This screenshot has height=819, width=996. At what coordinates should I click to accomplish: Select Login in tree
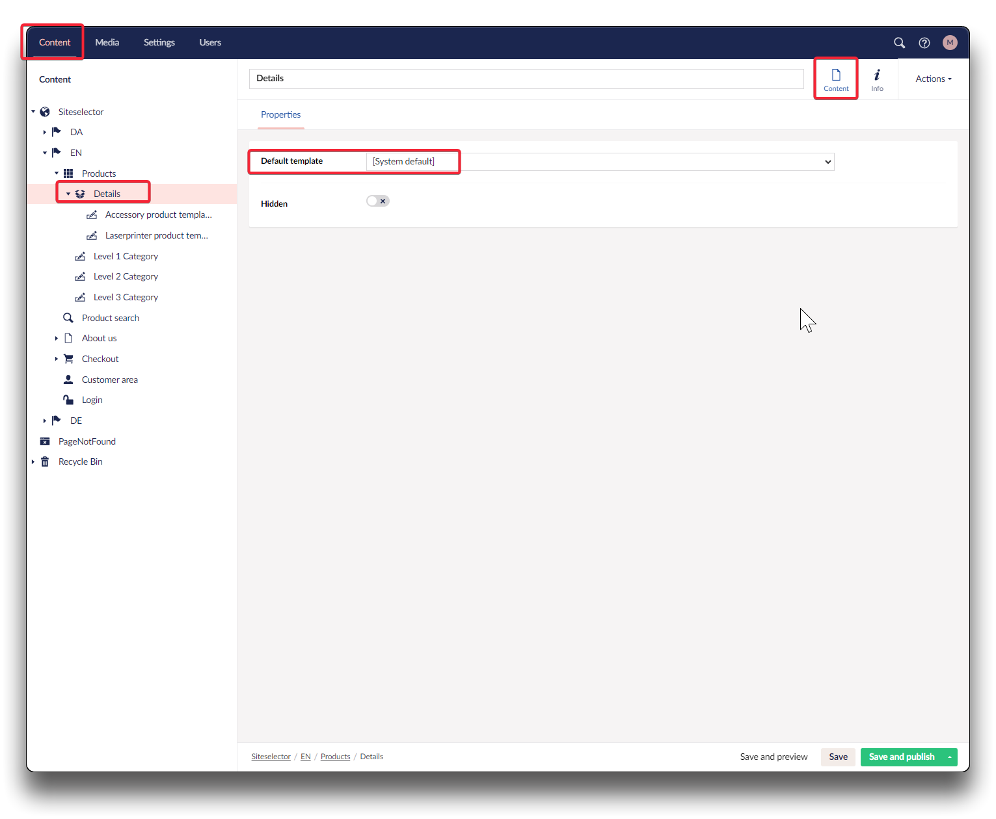[x=92, y=400]
